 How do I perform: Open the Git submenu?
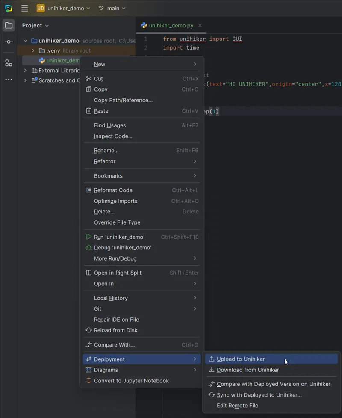(142, 309)
